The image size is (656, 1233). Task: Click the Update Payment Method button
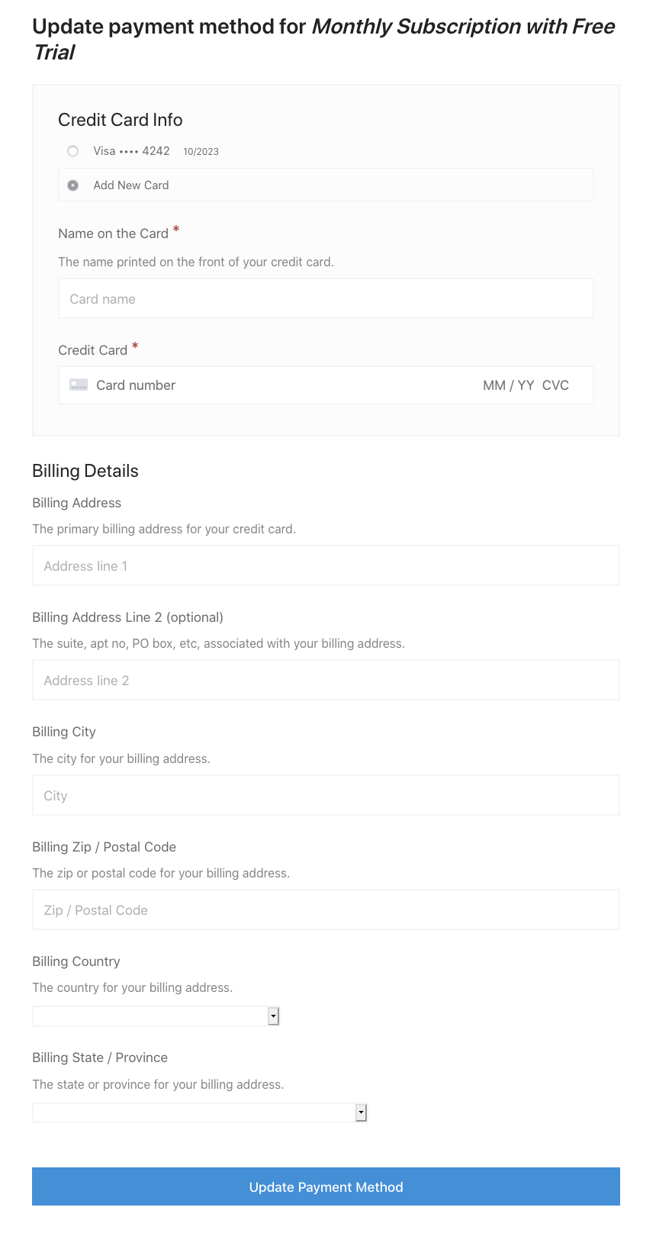pyautogui.click(x=326, y=1186)
